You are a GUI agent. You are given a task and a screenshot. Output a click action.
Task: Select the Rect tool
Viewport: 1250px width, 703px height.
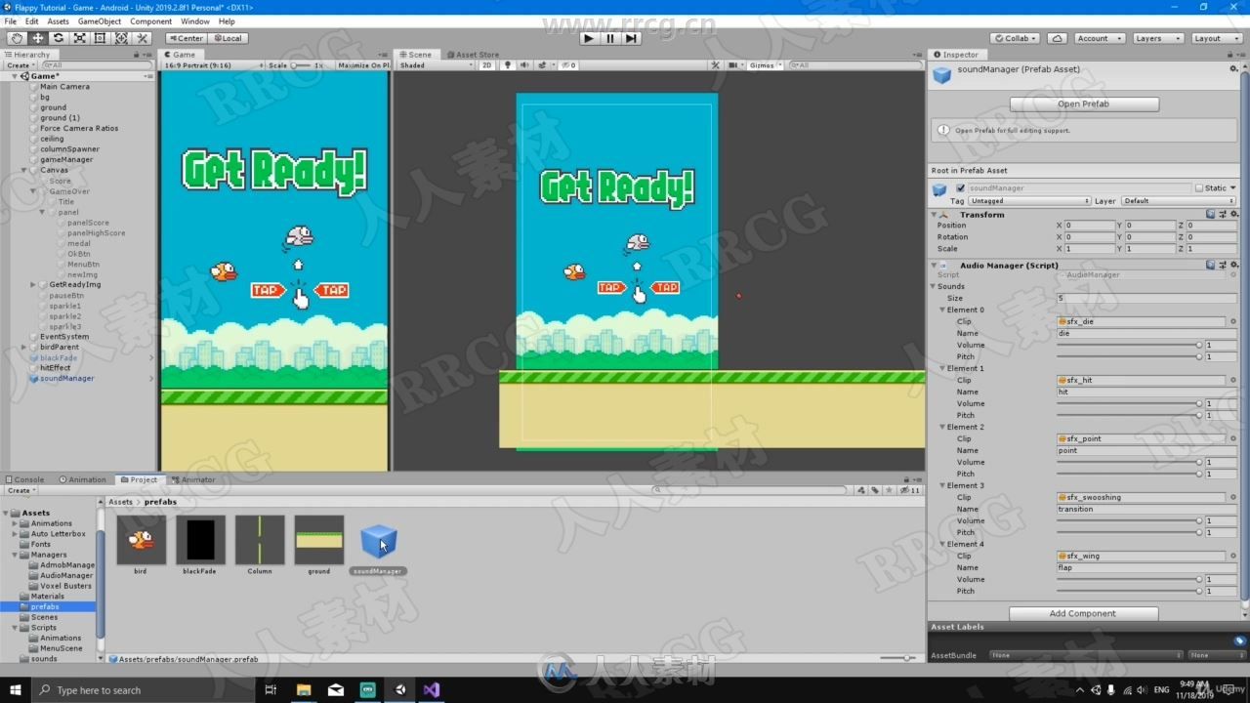coord(101,38)
